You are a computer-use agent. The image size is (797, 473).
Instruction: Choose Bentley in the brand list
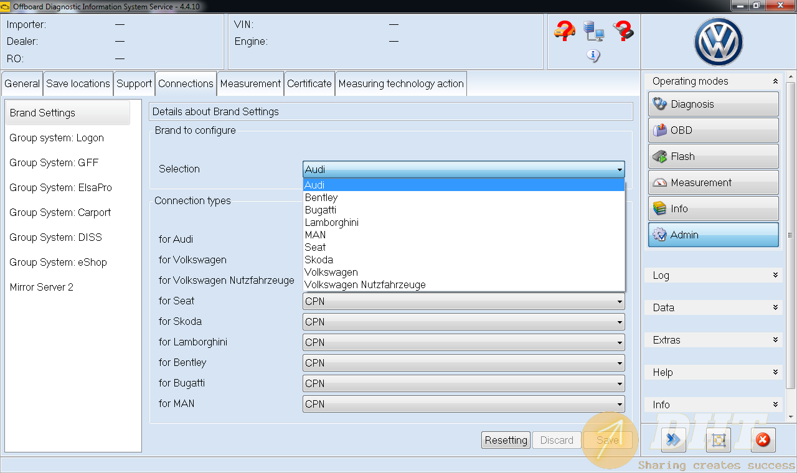point(463,197)
